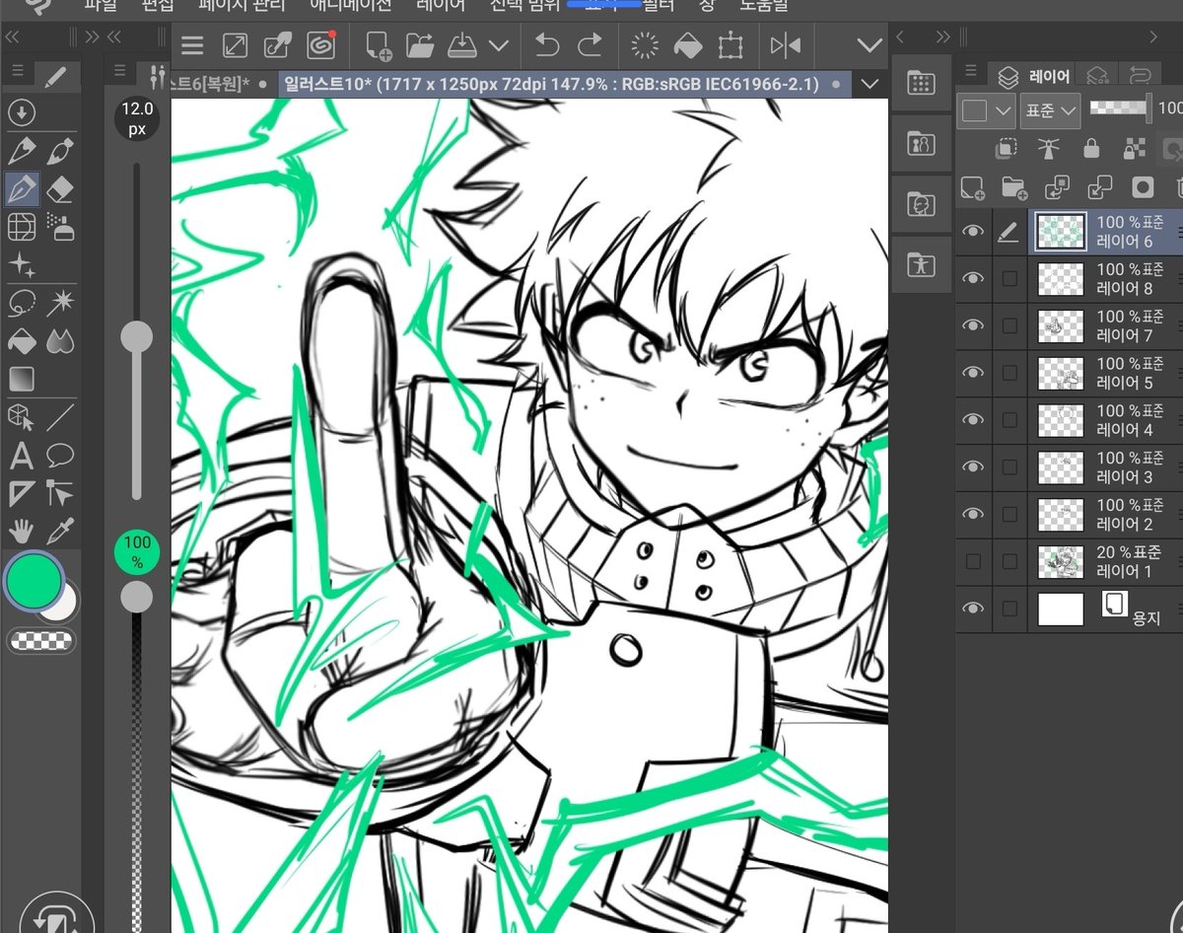
Task: Hide 레이어 5 with its eye icon
Action: tap(974, 373)
